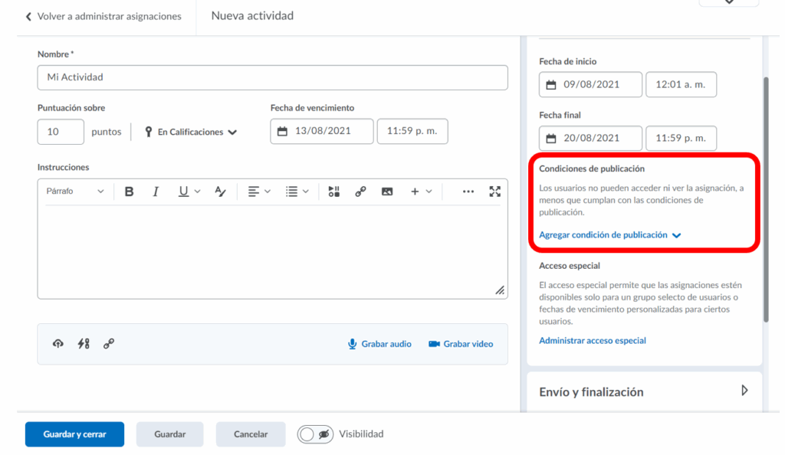Screen dimensions: 785x455
Task: Click the insert image icon in editor
Action: click(x=387, y=191)
